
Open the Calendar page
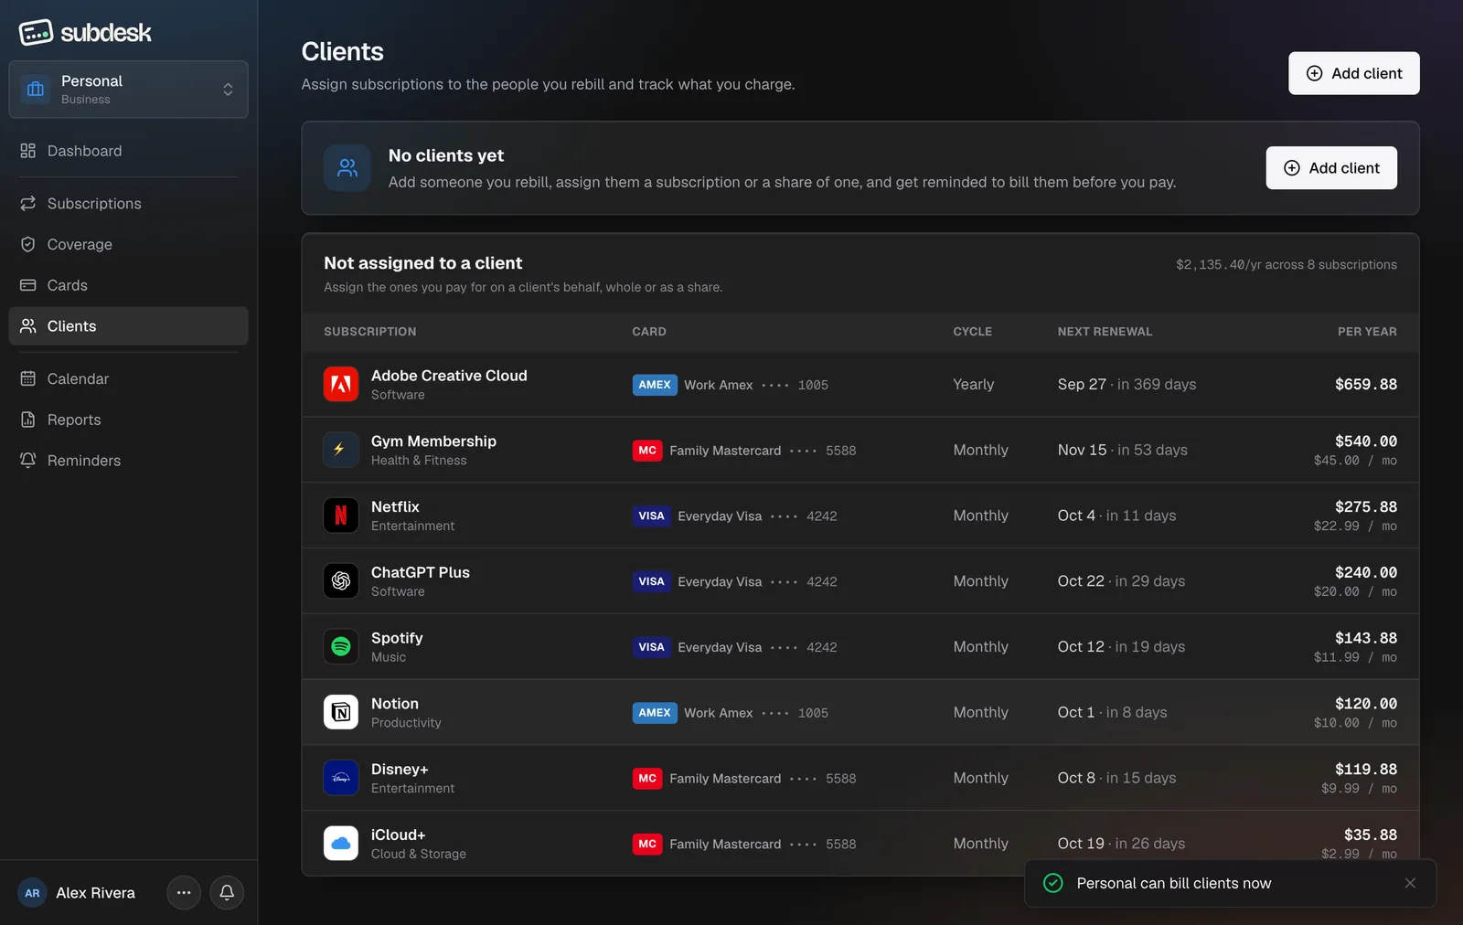(x=128, y=378)
